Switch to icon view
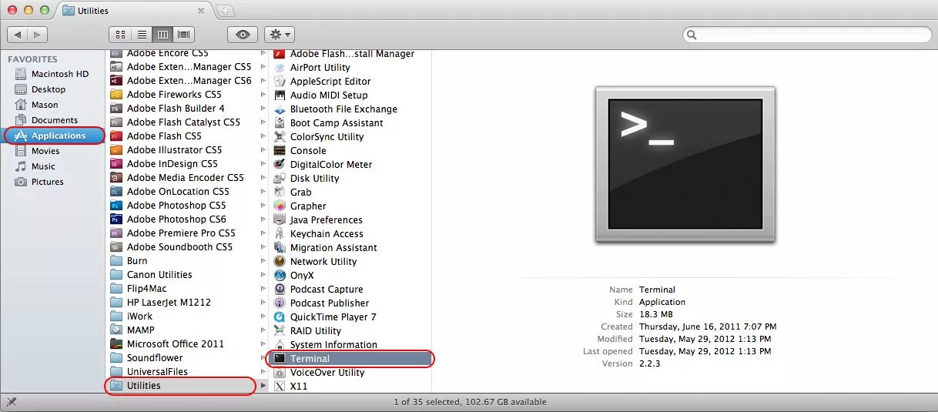 (x=121, y=35)
